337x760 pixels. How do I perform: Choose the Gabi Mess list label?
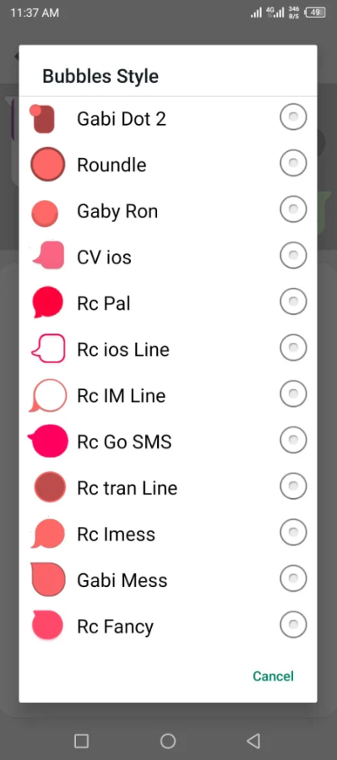coord(122,580)
